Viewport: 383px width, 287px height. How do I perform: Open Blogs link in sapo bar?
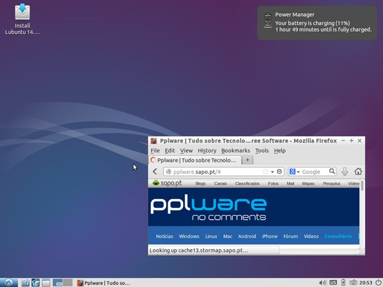[200, 184]
